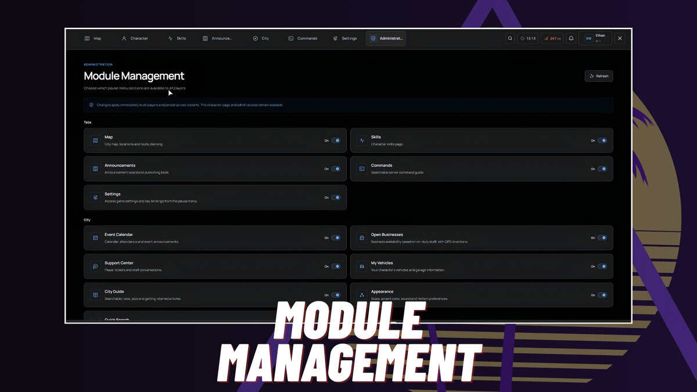The width and height of the screenshot is (697, 392).
Task: Open the Announcements navigation tab
Action: [217, 38]
